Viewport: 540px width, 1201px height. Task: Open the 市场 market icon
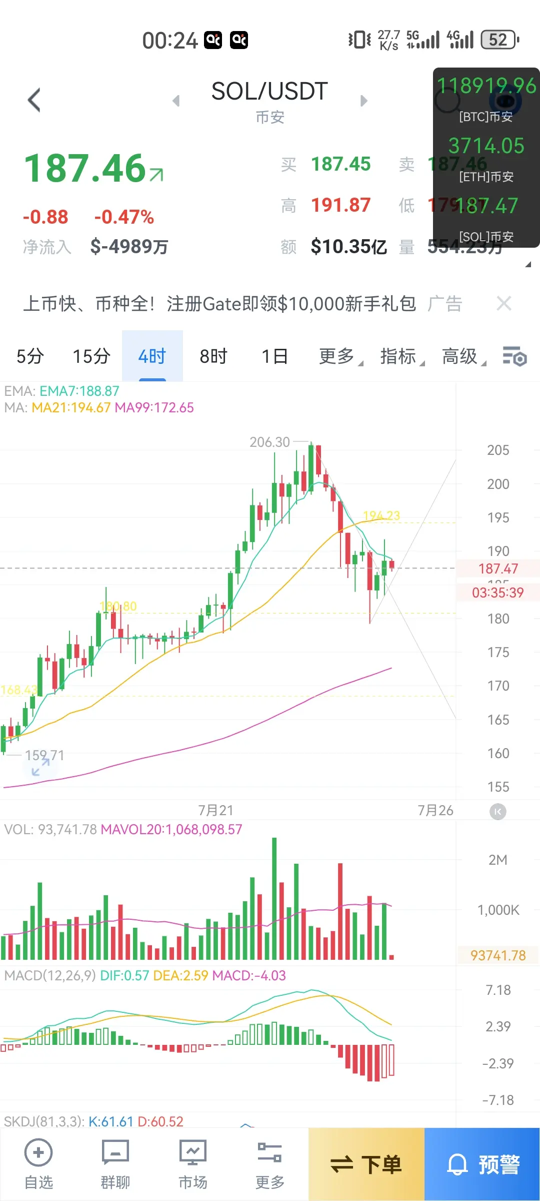[x=192, y=1164]
